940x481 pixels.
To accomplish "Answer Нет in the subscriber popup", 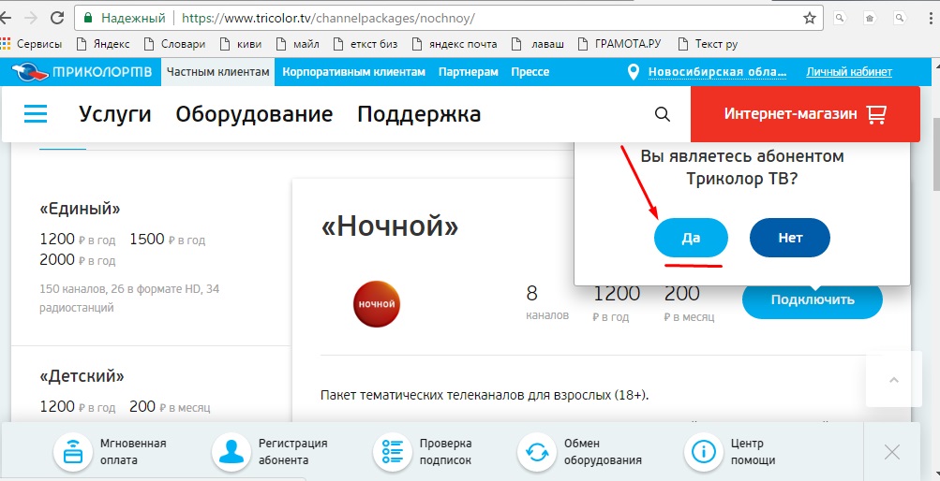I will pos(790,238).
